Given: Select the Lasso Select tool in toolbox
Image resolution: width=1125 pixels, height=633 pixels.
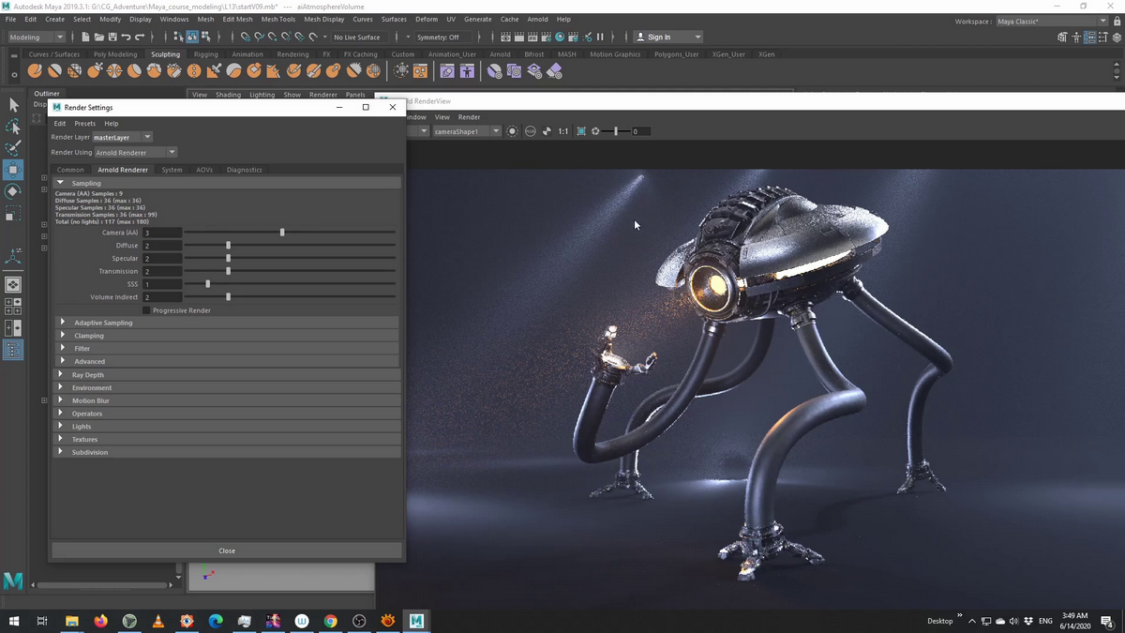Looking at the screenshot, I should 13,127.
